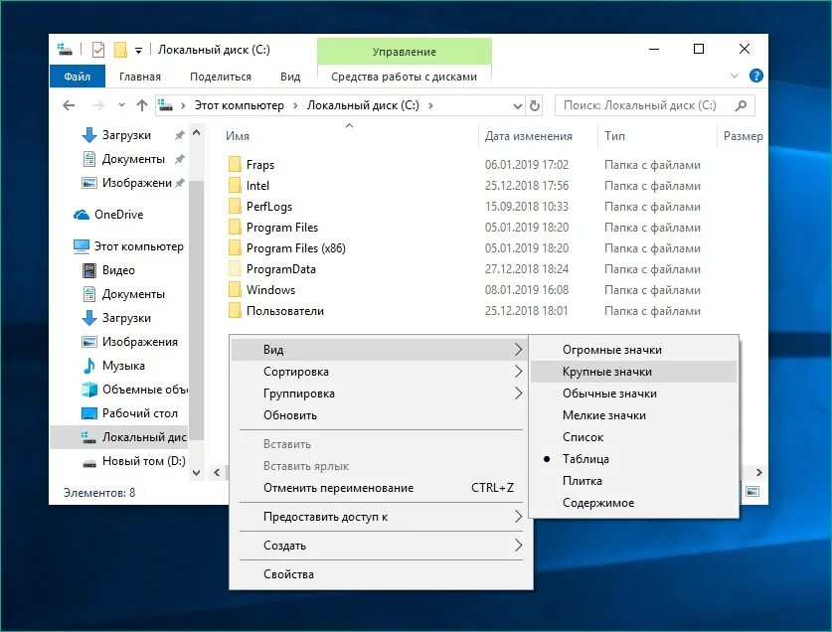This screenshot has height=632, width=832.
Task: Click the drive icon in title bar
Action: [x=65, y=50]
